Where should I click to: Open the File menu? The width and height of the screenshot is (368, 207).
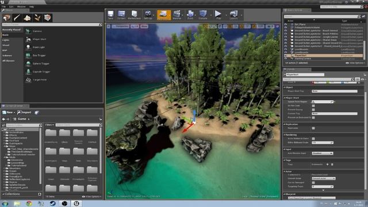point(4,7)
